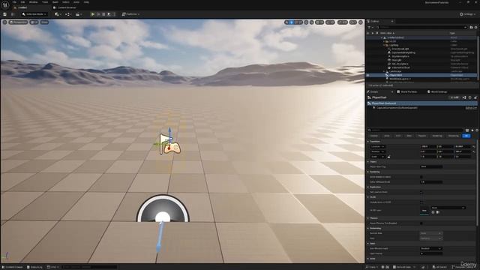Collapse the Untitled (Editor) world tree row

(382, 37)
